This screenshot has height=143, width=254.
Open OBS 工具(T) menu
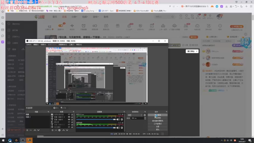click(x=72, y=44)
